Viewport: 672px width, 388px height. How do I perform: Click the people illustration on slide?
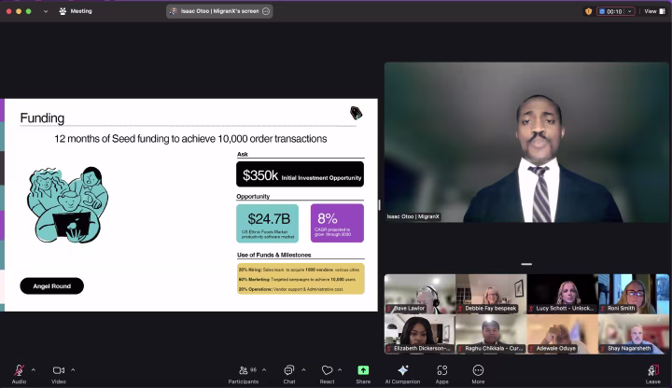pyautogui.click(x=68, y=205)
